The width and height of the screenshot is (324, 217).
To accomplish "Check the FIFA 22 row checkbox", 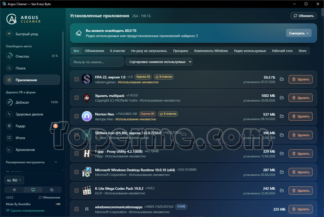I will click(77, 79).
